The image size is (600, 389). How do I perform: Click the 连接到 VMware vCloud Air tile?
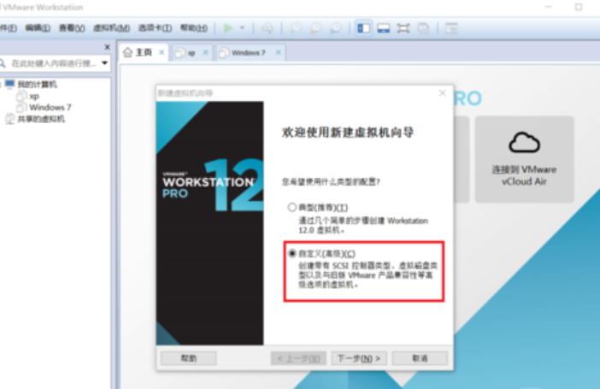point(524,160)
